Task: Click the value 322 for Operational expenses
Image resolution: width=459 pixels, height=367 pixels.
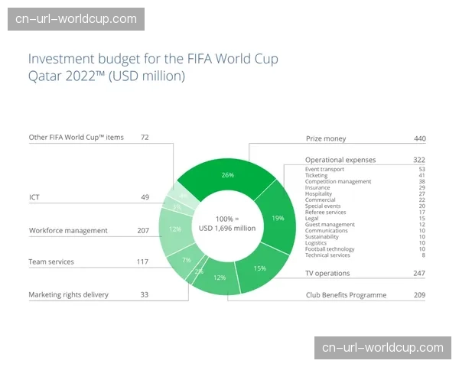Action: [419, 160]
